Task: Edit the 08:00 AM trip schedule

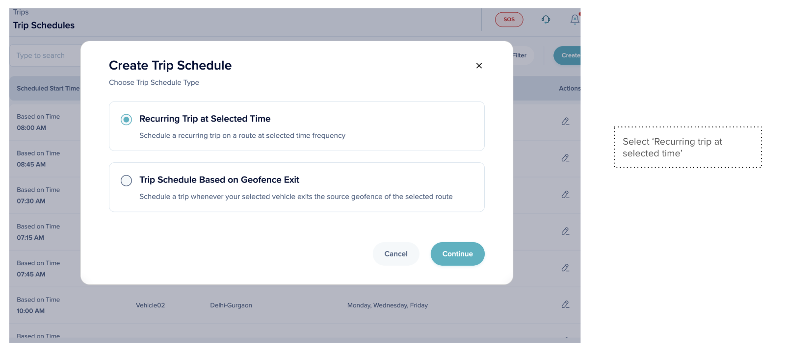Action: pyautogui.click(x=565, y=122)
